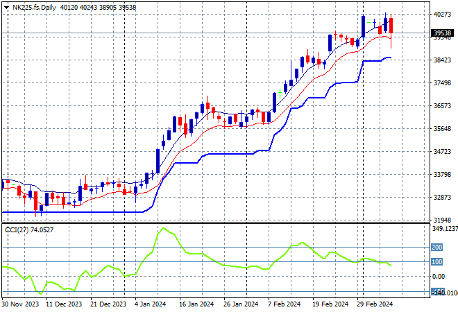Click the chart menu arrow before NK225.fs
This screenshot has width=458, height=312.
[x=6, y=6]
